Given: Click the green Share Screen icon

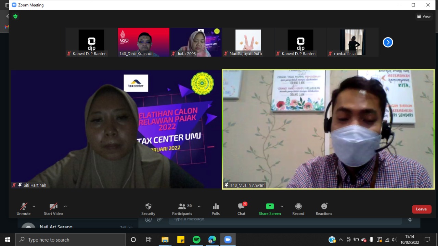Looking at the screenshot, I should click(x=270, y=207).
